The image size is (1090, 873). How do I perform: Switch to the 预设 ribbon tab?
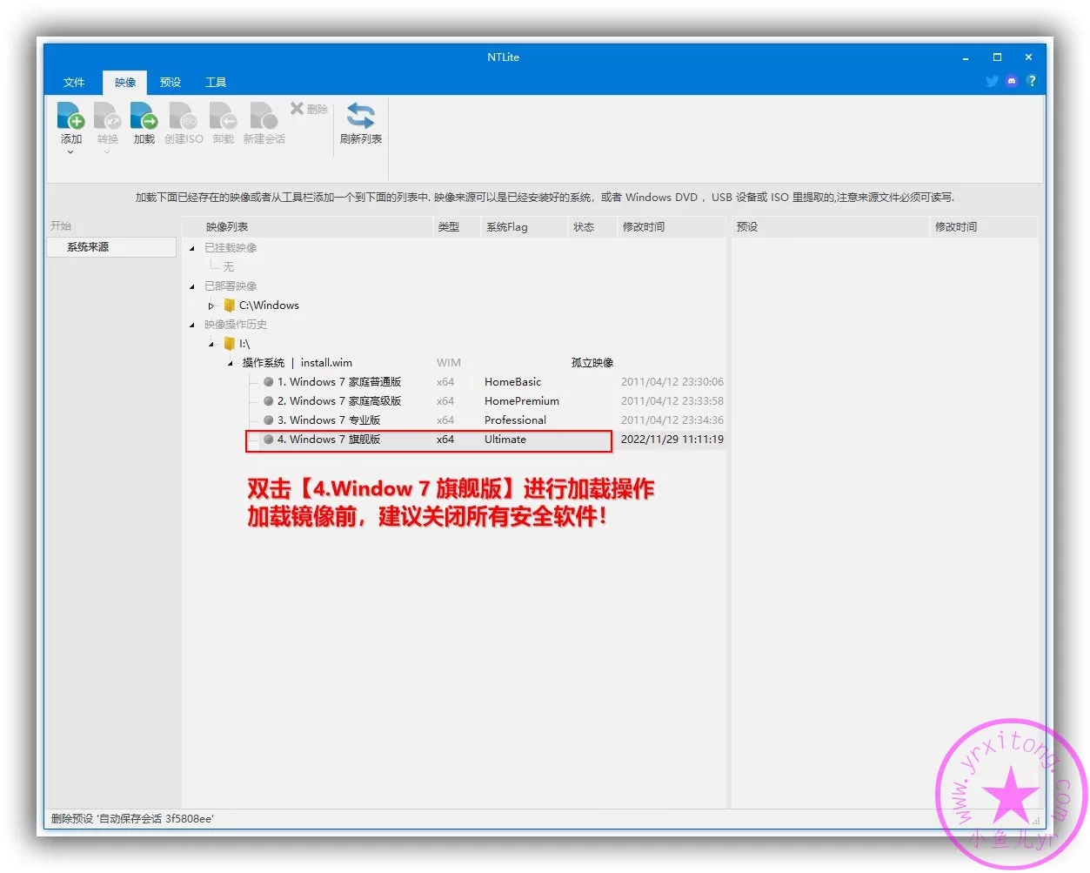pos(171,83)
